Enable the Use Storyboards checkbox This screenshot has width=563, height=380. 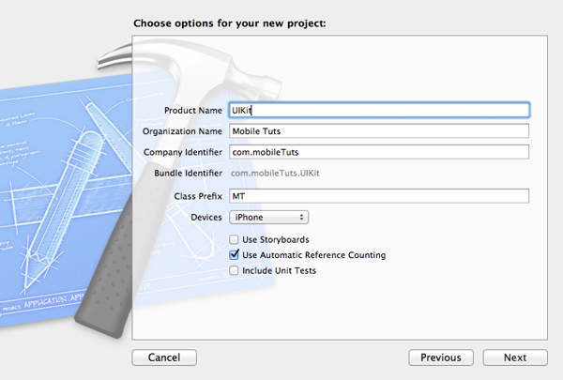click(x=234, y=239)
